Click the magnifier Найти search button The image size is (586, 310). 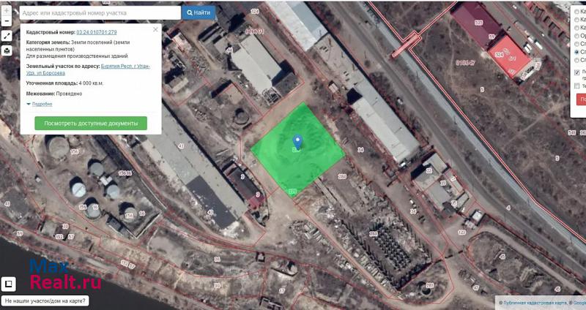[x=198, y=12]
